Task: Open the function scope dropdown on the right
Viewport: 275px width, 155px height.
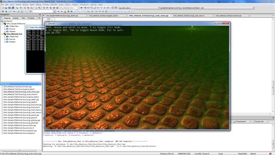Action: tap(207, 8)
